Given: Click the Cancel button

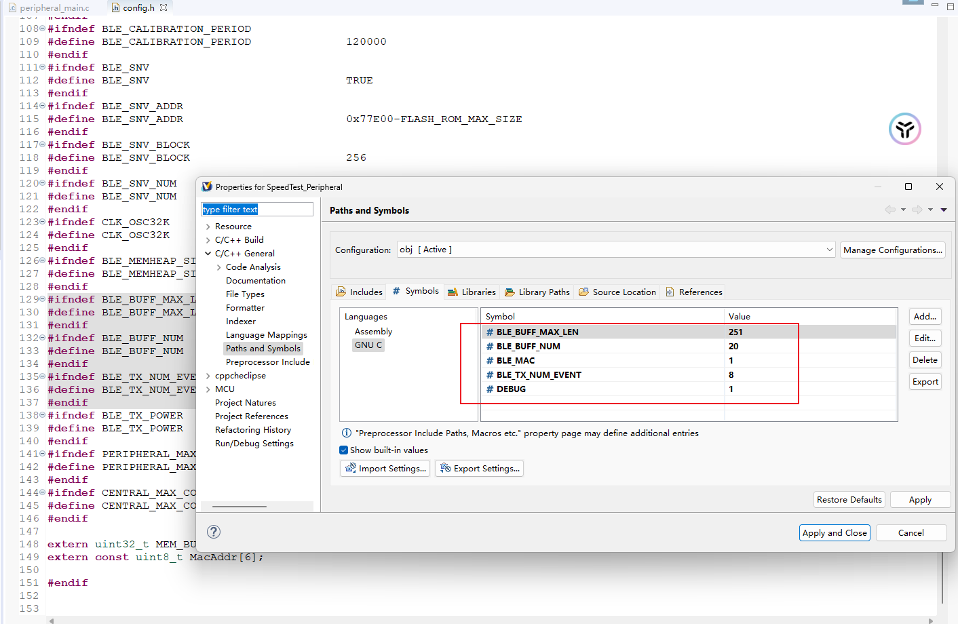Looking at the screenshot, I should click(x=911, y=532).
